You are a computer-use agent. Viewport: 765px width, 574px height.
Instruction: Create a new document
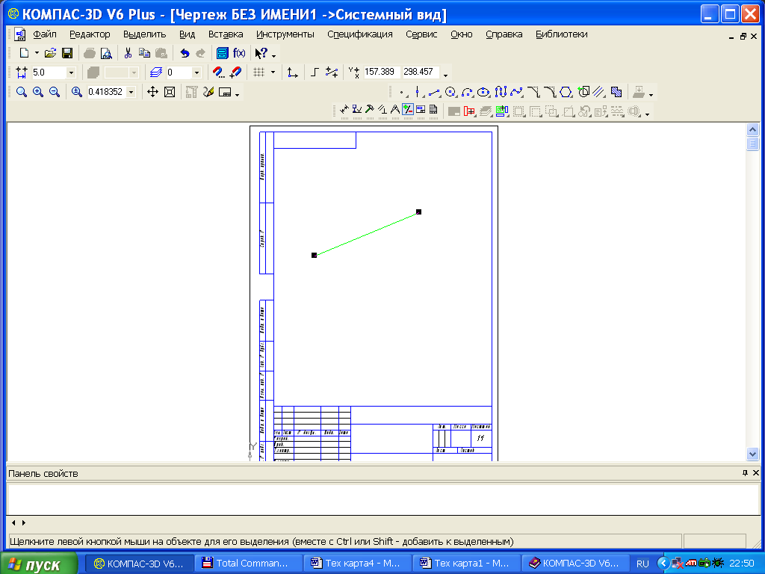pyautogui.click(x=23, y=53)
